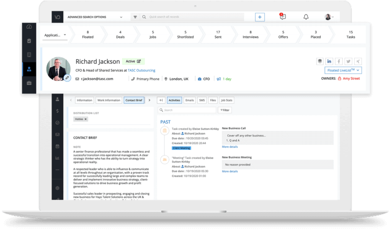
Task: Select the 5 Offers pipeline stage
Action: [x=283, y=35]
